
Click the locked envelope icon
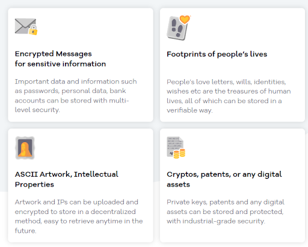click(x=26, y=26)
